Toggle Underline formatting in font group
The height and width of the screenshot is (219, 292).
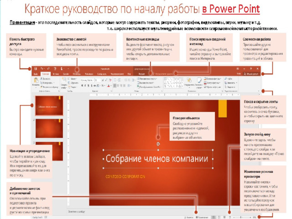(88, 85)
